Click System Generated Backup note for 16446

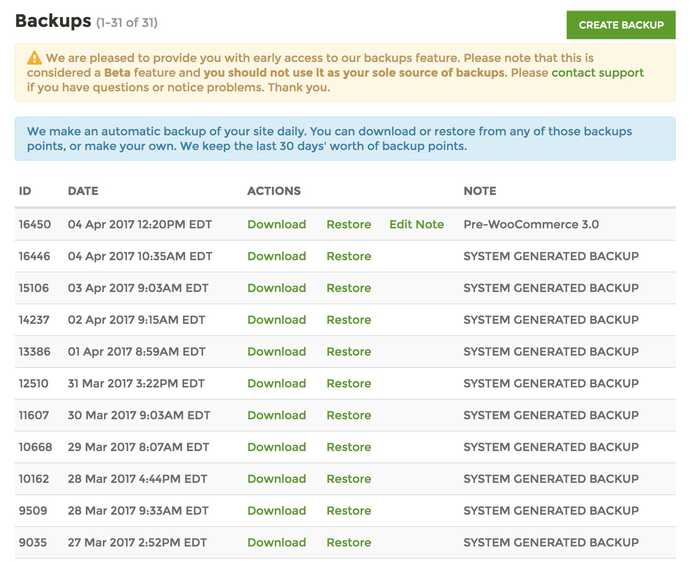[x=551, y=256]
